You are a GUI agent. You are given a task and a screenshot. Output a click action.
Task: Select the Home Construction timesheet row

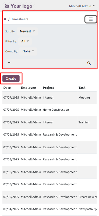(x=49, y=110)
